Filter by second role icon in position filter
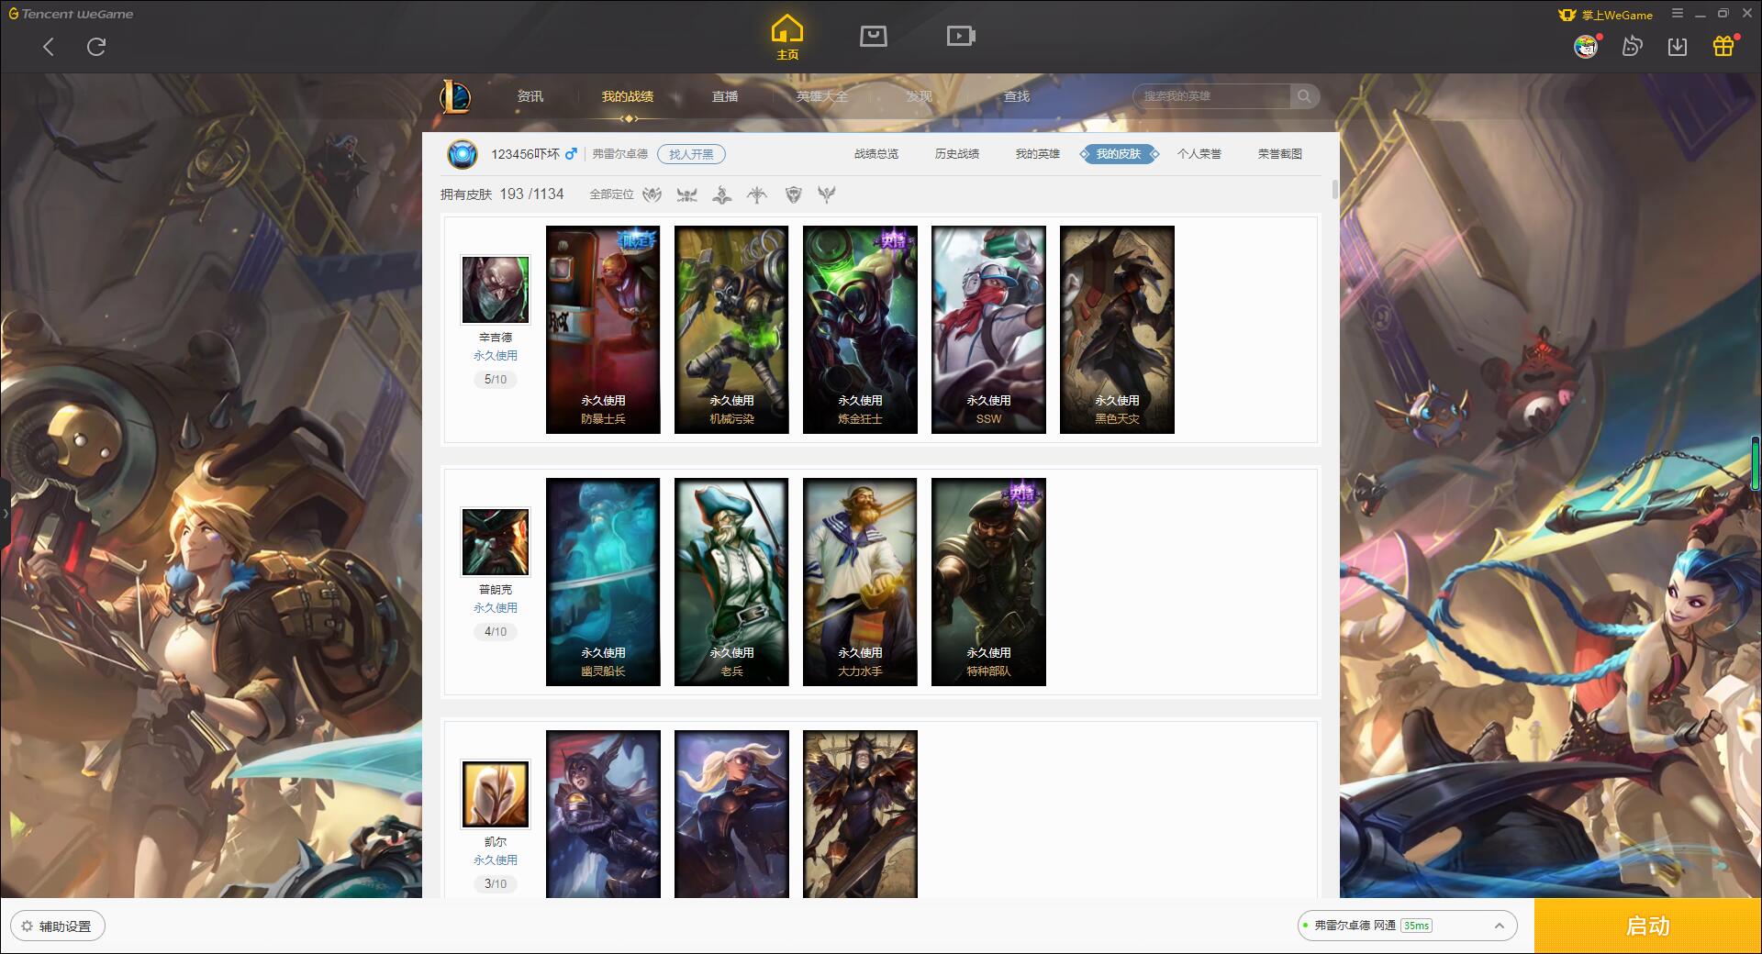 coord(686,194)
